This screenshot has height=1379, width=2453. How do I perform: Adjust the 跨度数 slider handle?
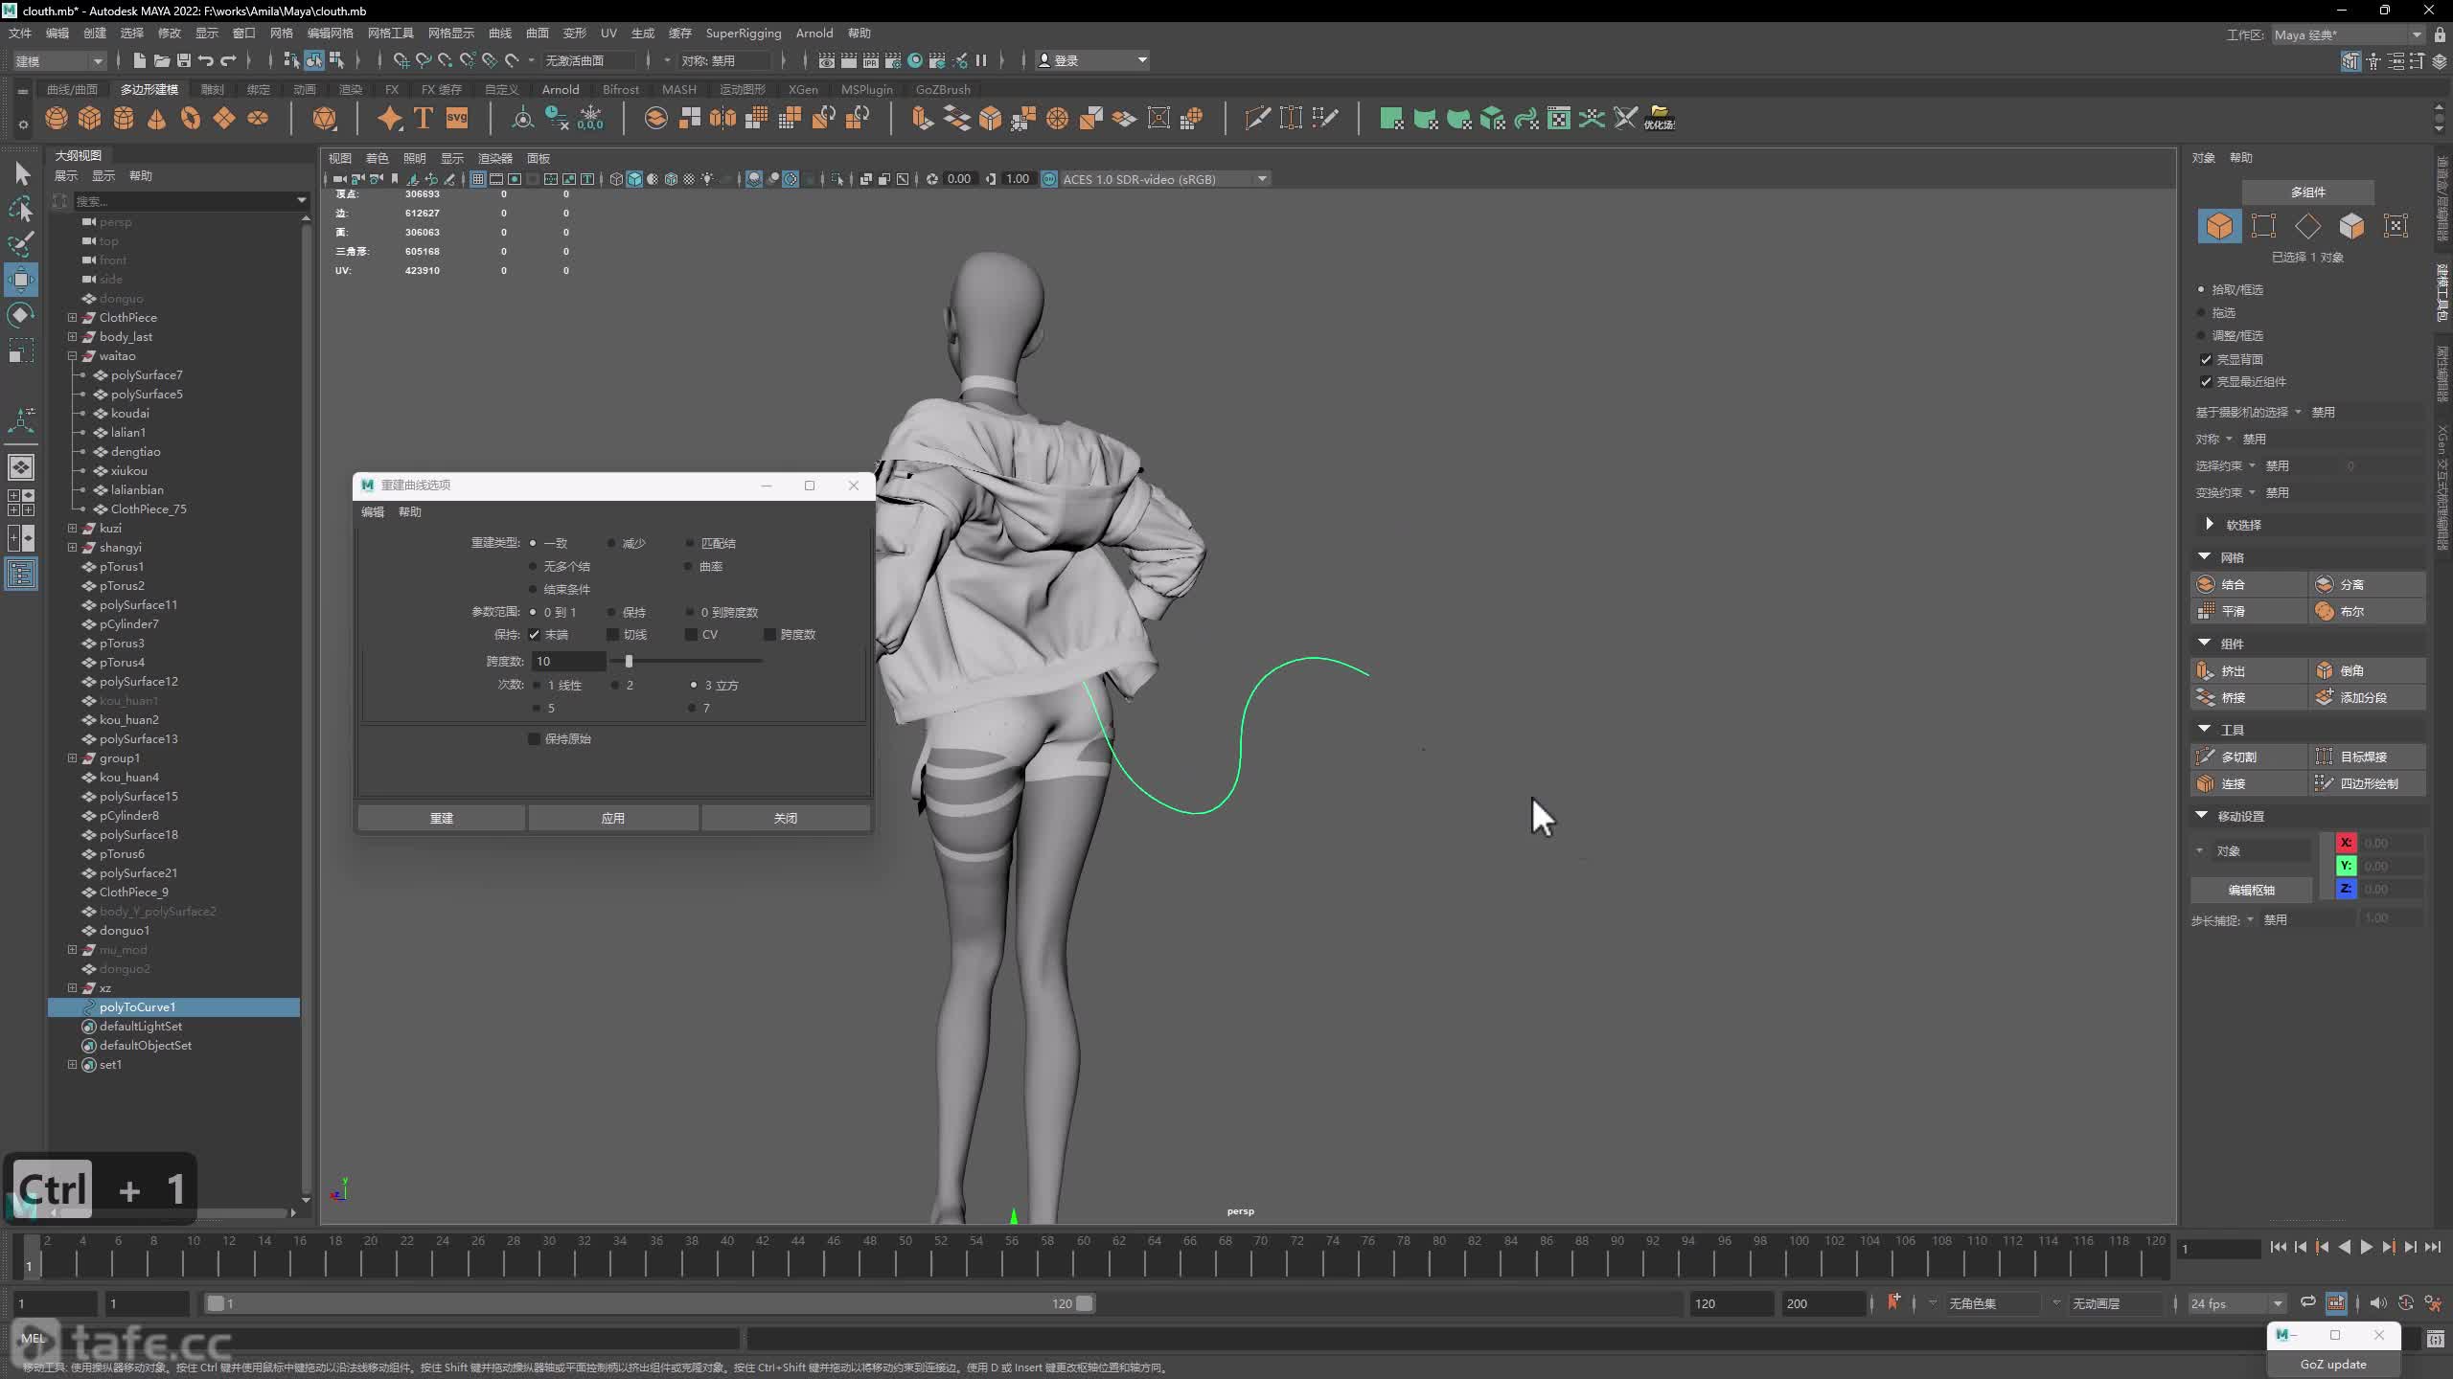[x=629, y=661]
